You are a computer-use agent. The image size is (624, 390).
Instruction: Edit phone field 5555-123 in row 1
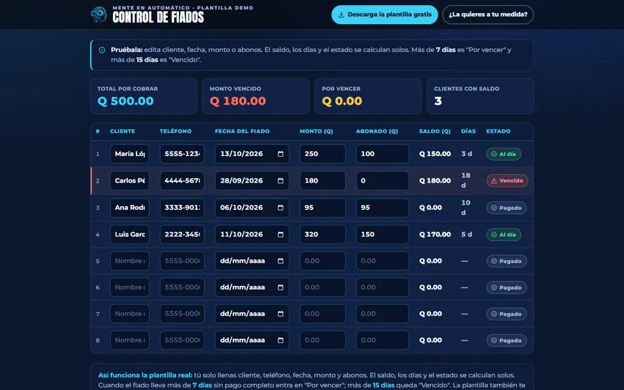(x=182, y=154)
